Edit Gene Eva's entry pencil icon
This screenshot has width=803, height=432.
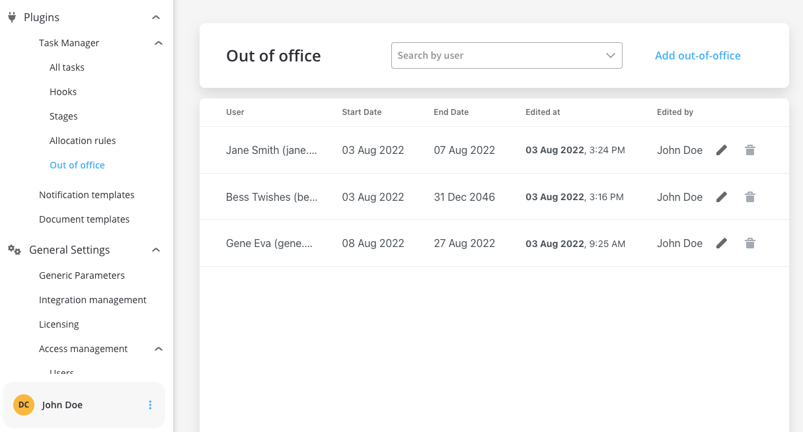pos(722,243)
